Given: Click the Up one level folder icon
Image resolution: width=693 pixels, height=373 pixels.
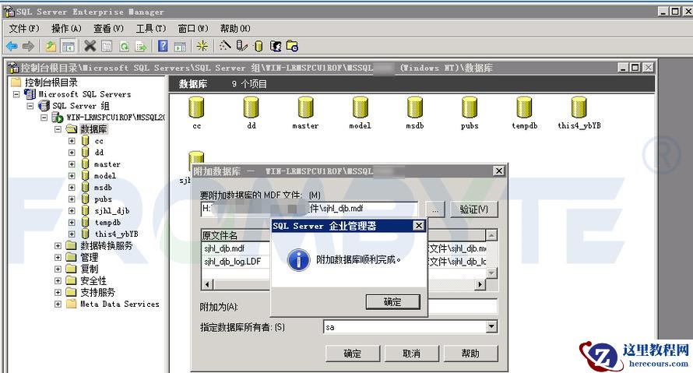Looking at the screenshot, I should (x=51, y=46).
